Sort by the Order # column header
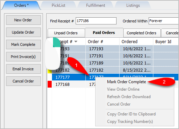This screenshot has height=129, width=179. [x=102, y=41]
